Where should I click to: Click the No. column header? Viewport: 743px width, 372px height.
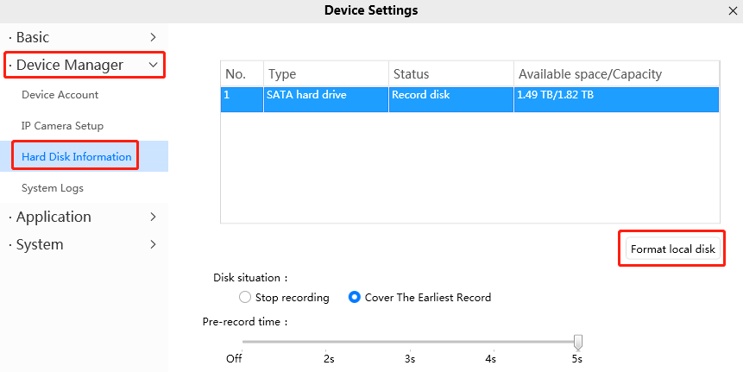(242, 74)
